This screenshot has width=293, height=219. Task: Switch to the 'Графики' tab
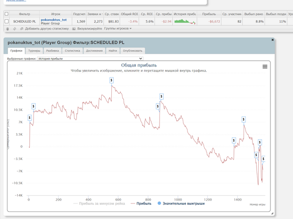tap(16, 51)
